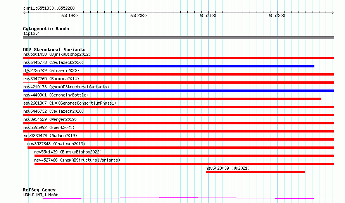Click the nsv5595992 (Ebert2021) label
The image size is (345, 203).
pyautogui.click(x=49, y=127)
